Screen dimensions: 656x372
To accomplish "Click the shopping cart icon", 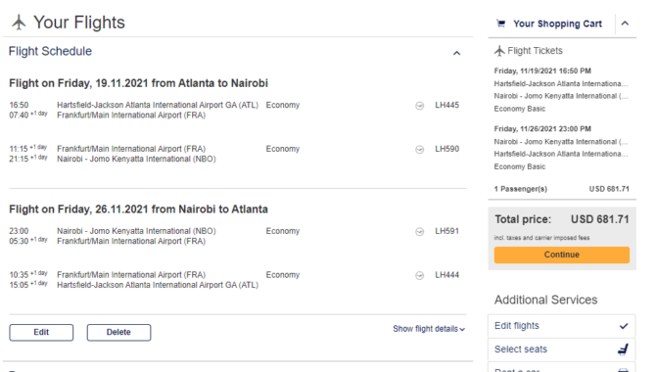I will point(500,23).
